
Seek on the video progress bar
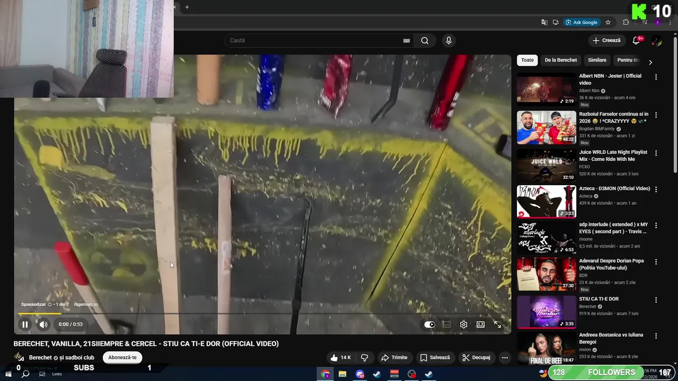pos(263,314)
